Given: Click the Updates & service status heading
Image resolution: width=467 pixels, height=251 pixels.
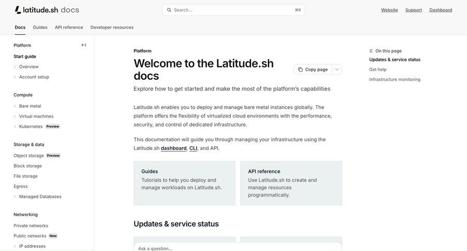Looking at the screenshot, I should pyautogui.click(x=176, y=224).
